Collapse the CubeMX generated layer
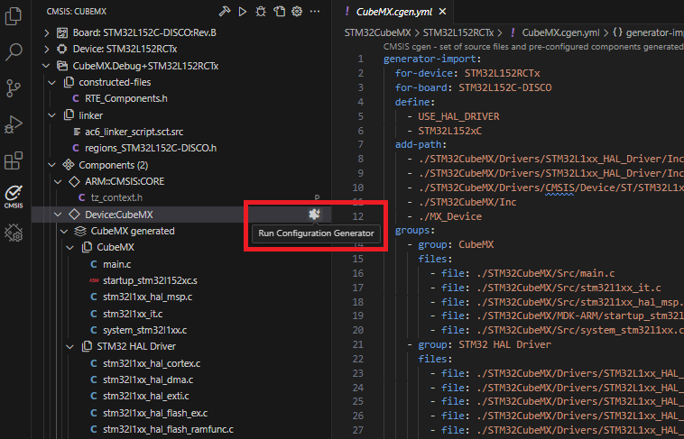The width and height of the screenshot is (684, 439). click(x=64, y=231)
